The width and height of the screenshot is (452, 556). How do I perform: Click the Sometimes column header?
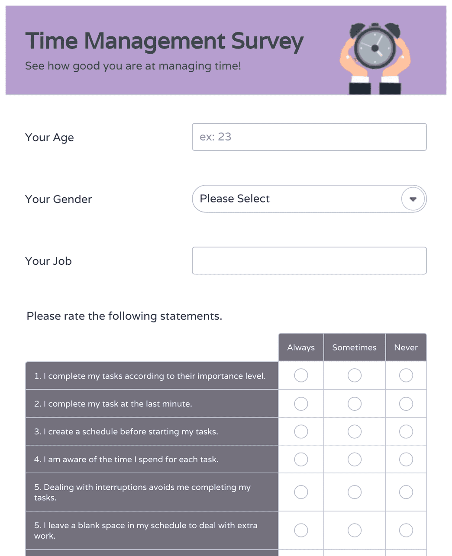354,347
